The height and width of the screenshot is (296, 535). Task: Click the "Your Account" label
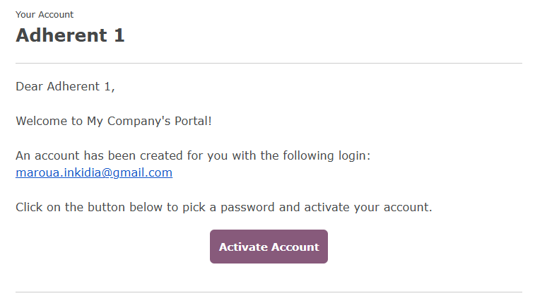45,14
